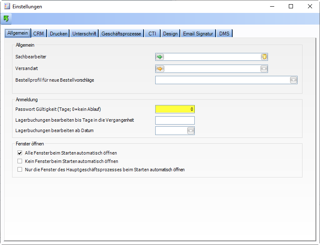Expand the Versandart dropdown list
This screenshot has height=245, width=320.
click(x=264, y=69)
